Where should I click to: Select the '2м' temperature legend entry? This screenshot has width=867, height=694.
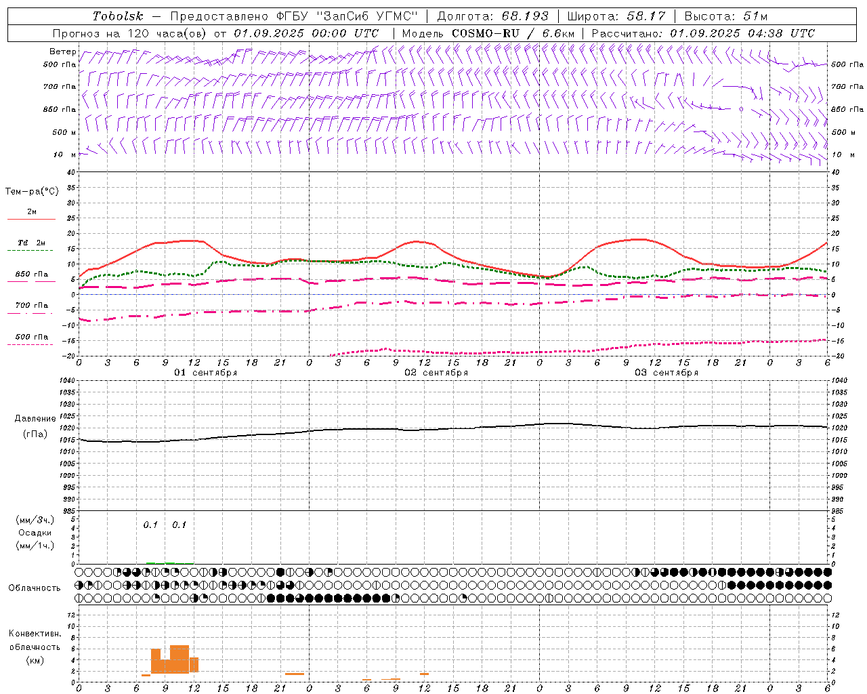32,211
